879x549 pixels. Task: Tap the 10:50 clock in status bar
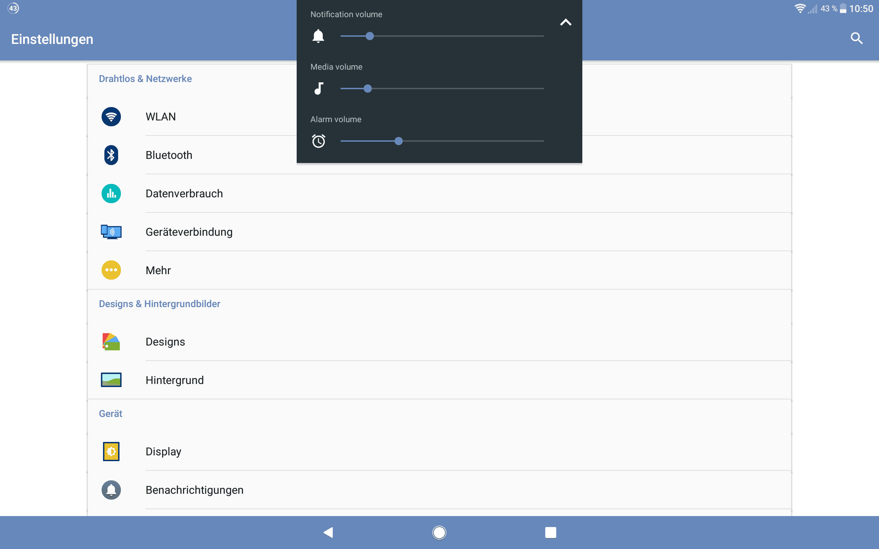click(x=861, y=9)
